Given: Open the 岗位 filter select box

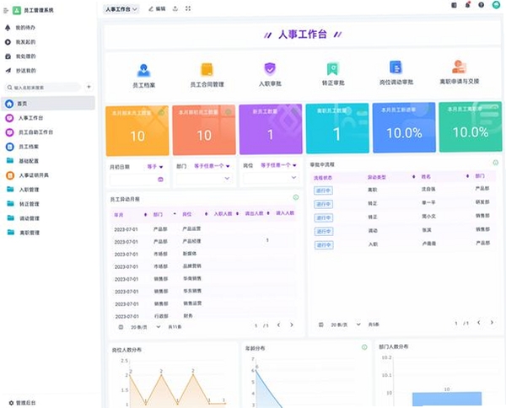Looking at the screenshot, I should (271, 177).
